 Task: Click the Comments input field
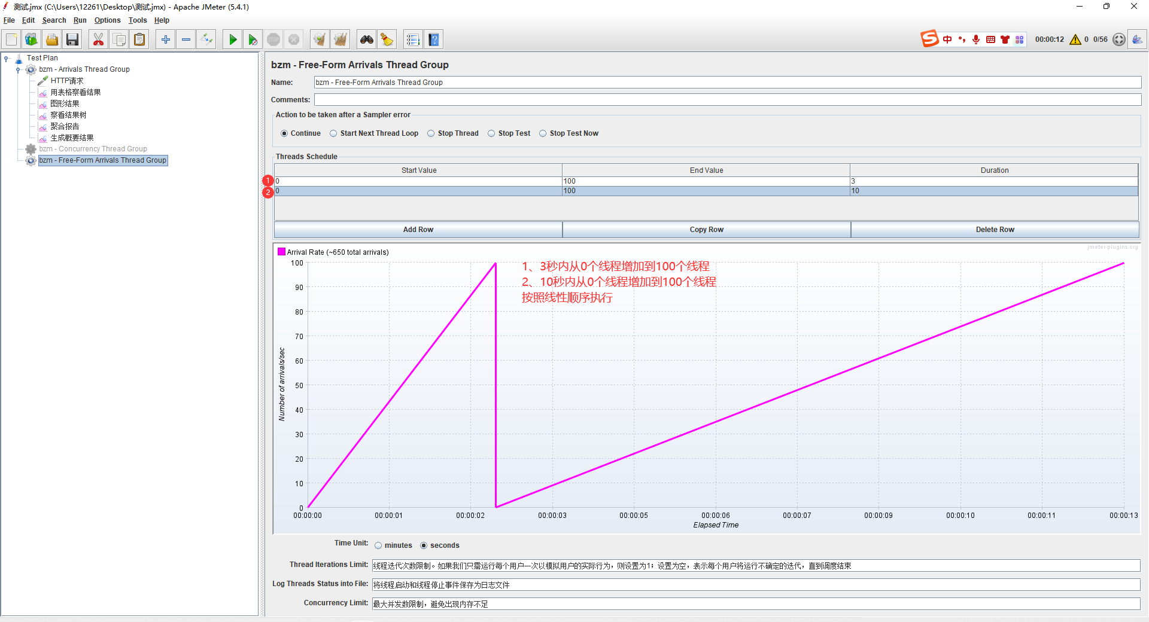[728, 100]
